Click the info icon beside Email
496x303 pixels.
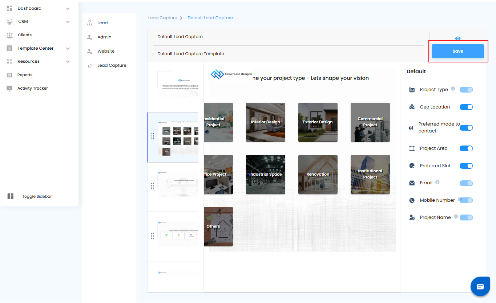click(437, 182)
